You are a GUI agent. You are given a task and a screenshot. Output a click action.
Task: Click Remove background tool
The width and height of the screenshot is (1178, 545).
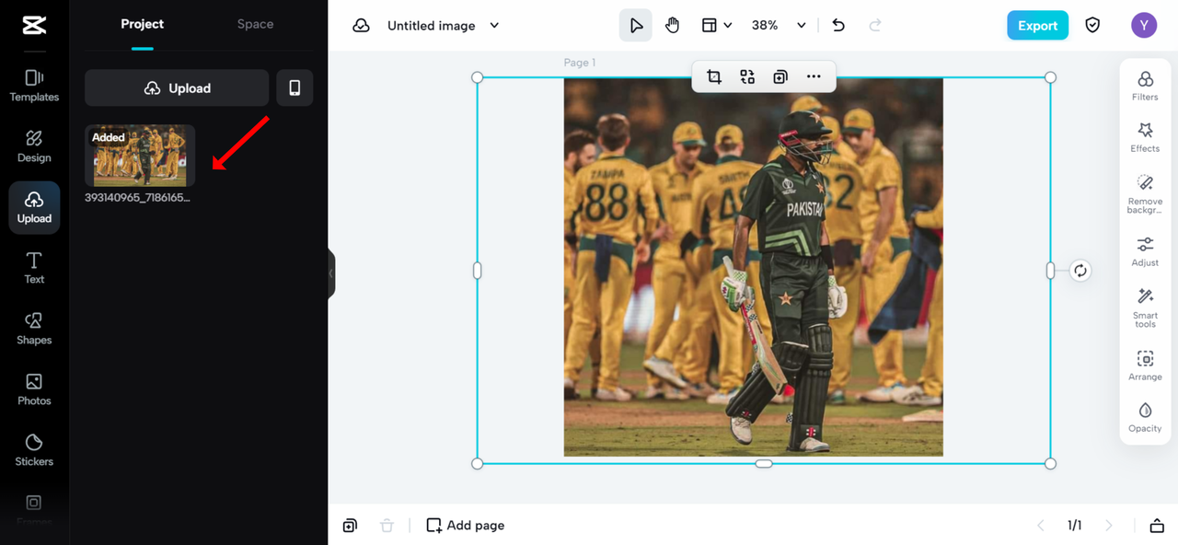pos(1145,193)
